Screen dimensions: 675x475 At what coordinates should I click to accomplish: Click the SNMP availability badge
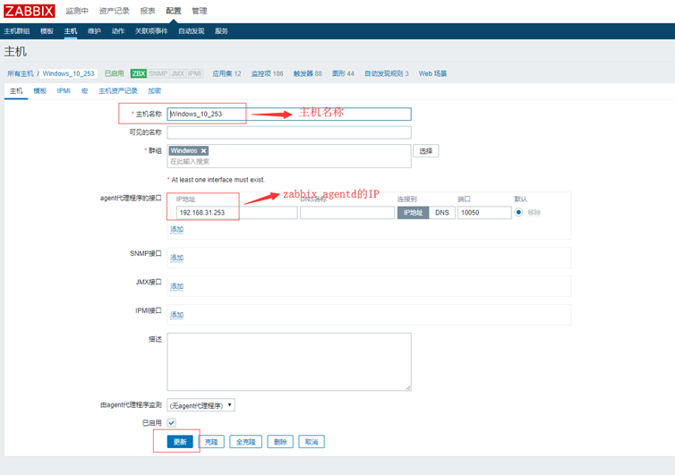point(158,73)
